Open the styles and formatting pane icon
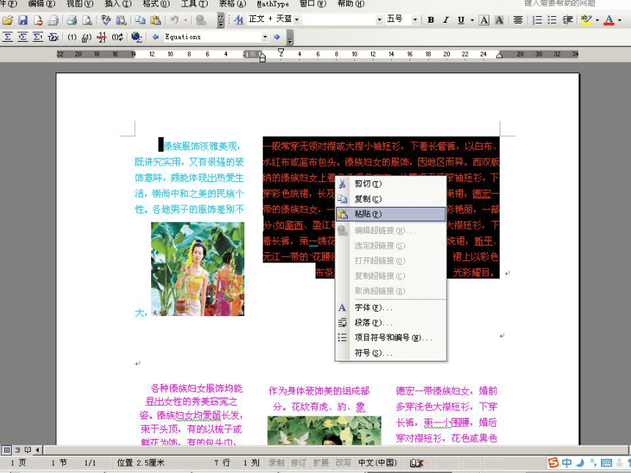The height and width of the screenshot is (473, 631). (x=238, y=20)
